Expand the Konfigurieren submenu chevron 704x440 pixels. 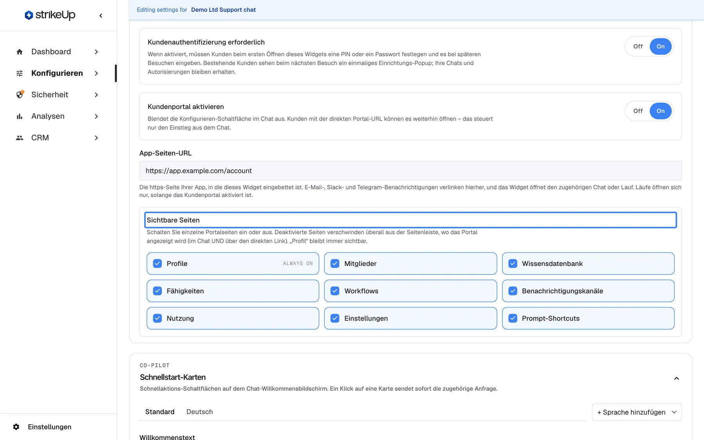tap(96, 73)
